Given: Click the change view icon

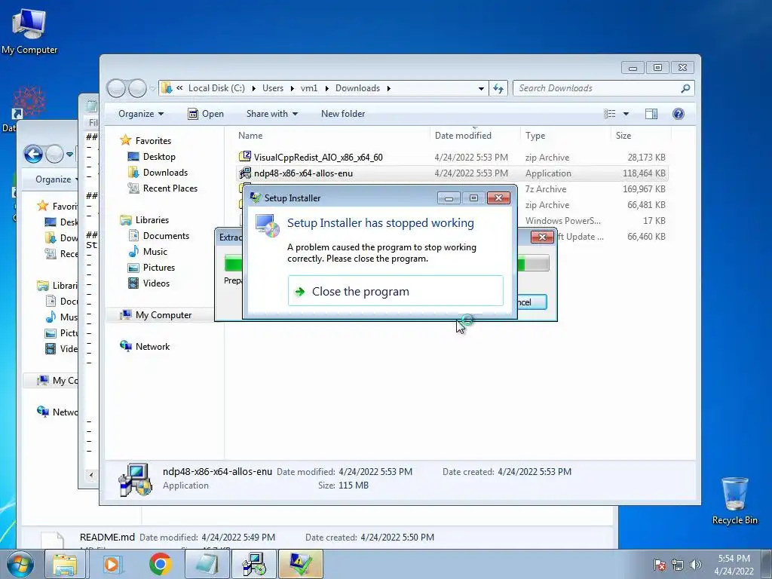Looking at the screenshot, I should [609, 114].
